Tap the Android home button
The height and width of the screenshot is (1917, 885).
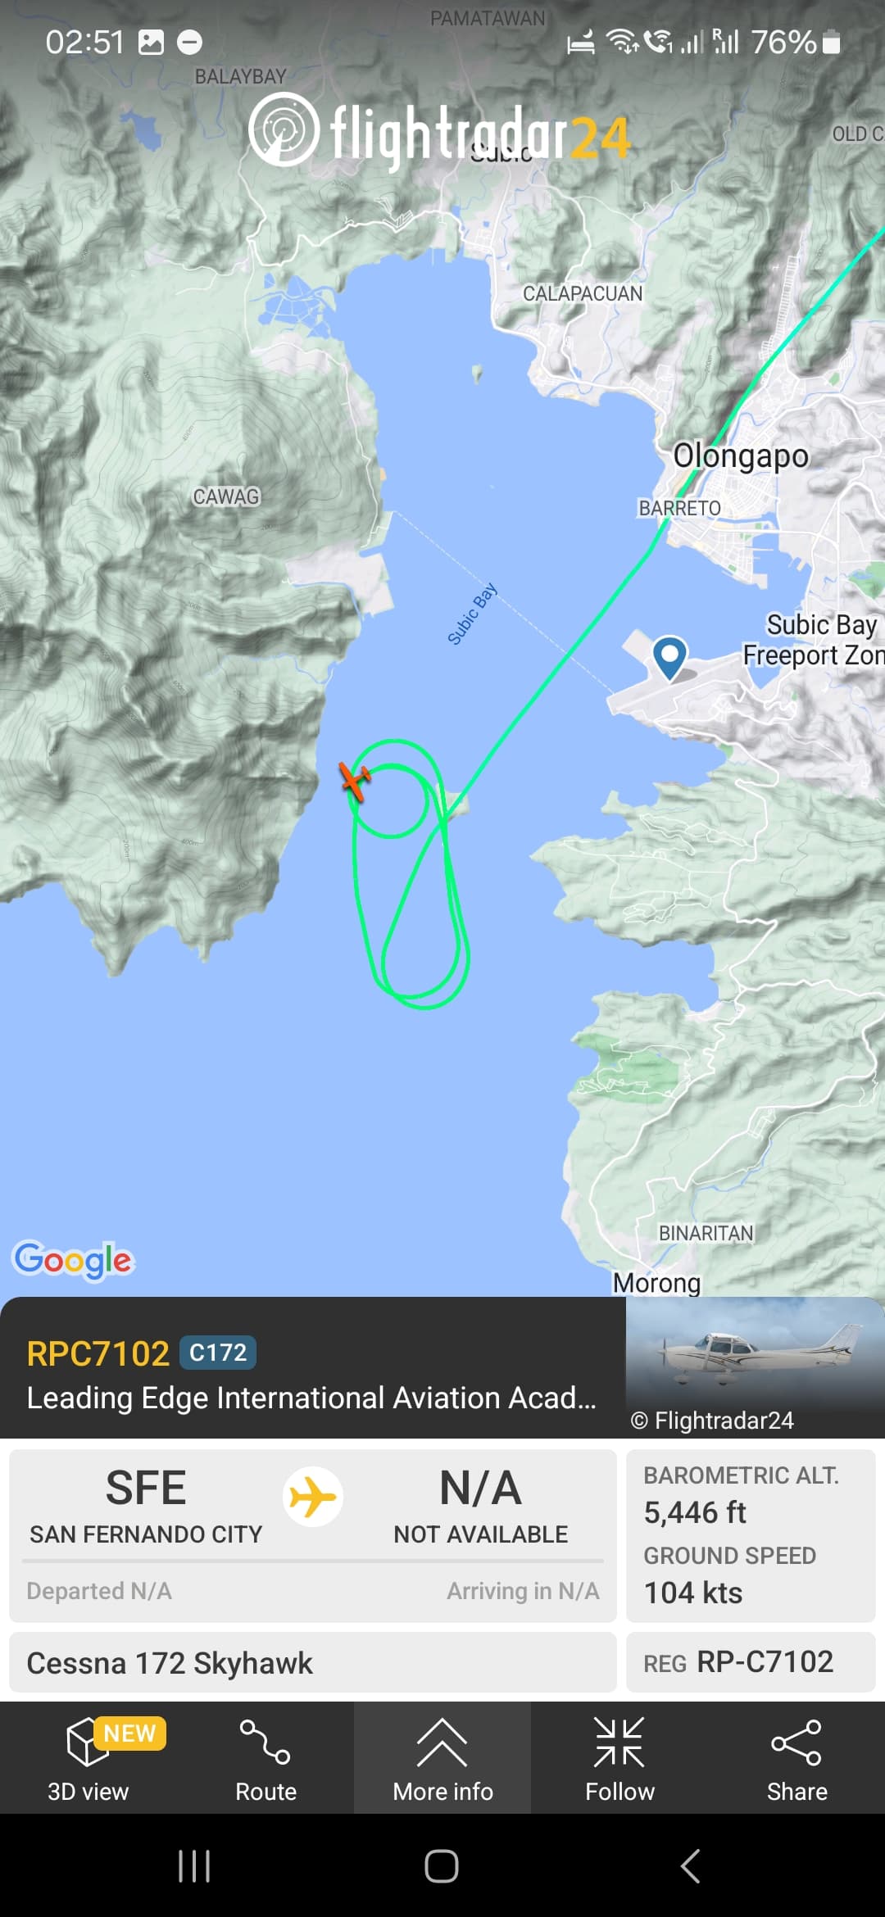[442, 1866]
